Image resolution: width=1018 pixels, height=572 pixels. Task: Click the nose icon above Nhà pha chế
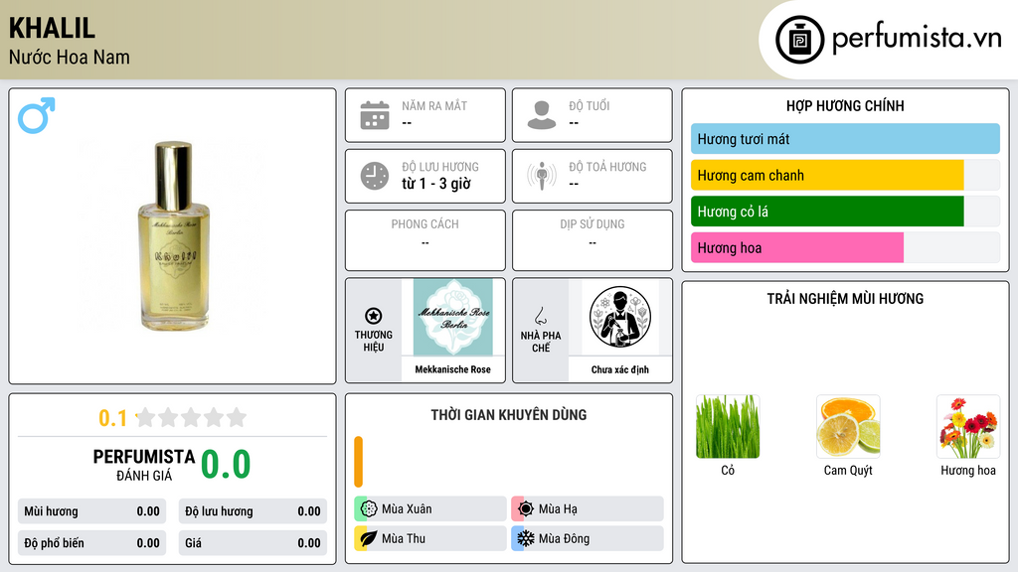coord(540,316)
